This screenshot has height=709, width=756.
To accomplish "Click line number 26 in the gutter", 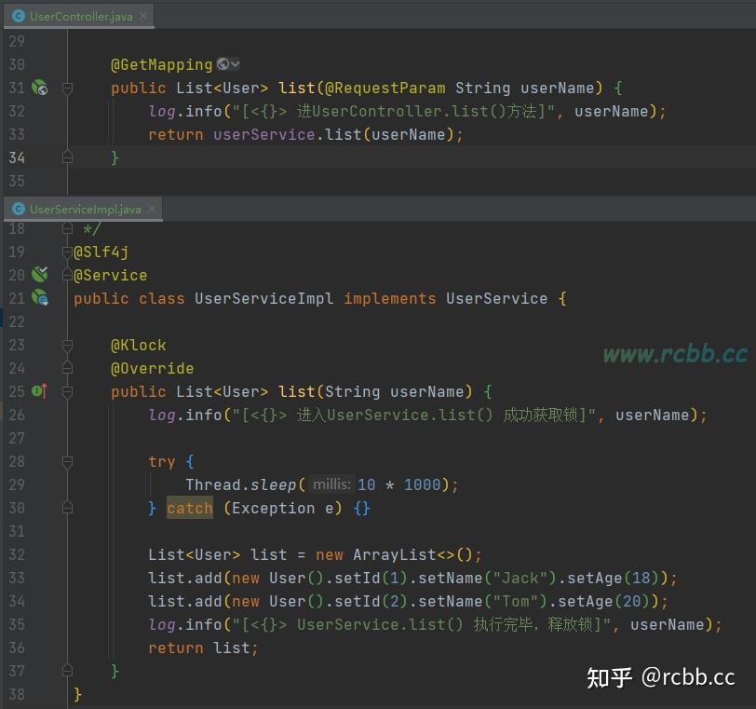I will pos(18,415).
